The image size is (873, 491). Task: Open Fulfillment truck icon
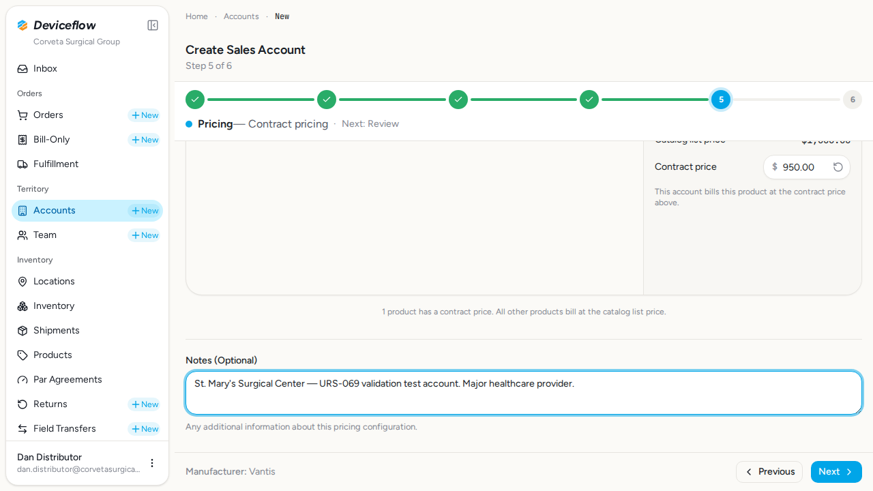coord(23,164)
